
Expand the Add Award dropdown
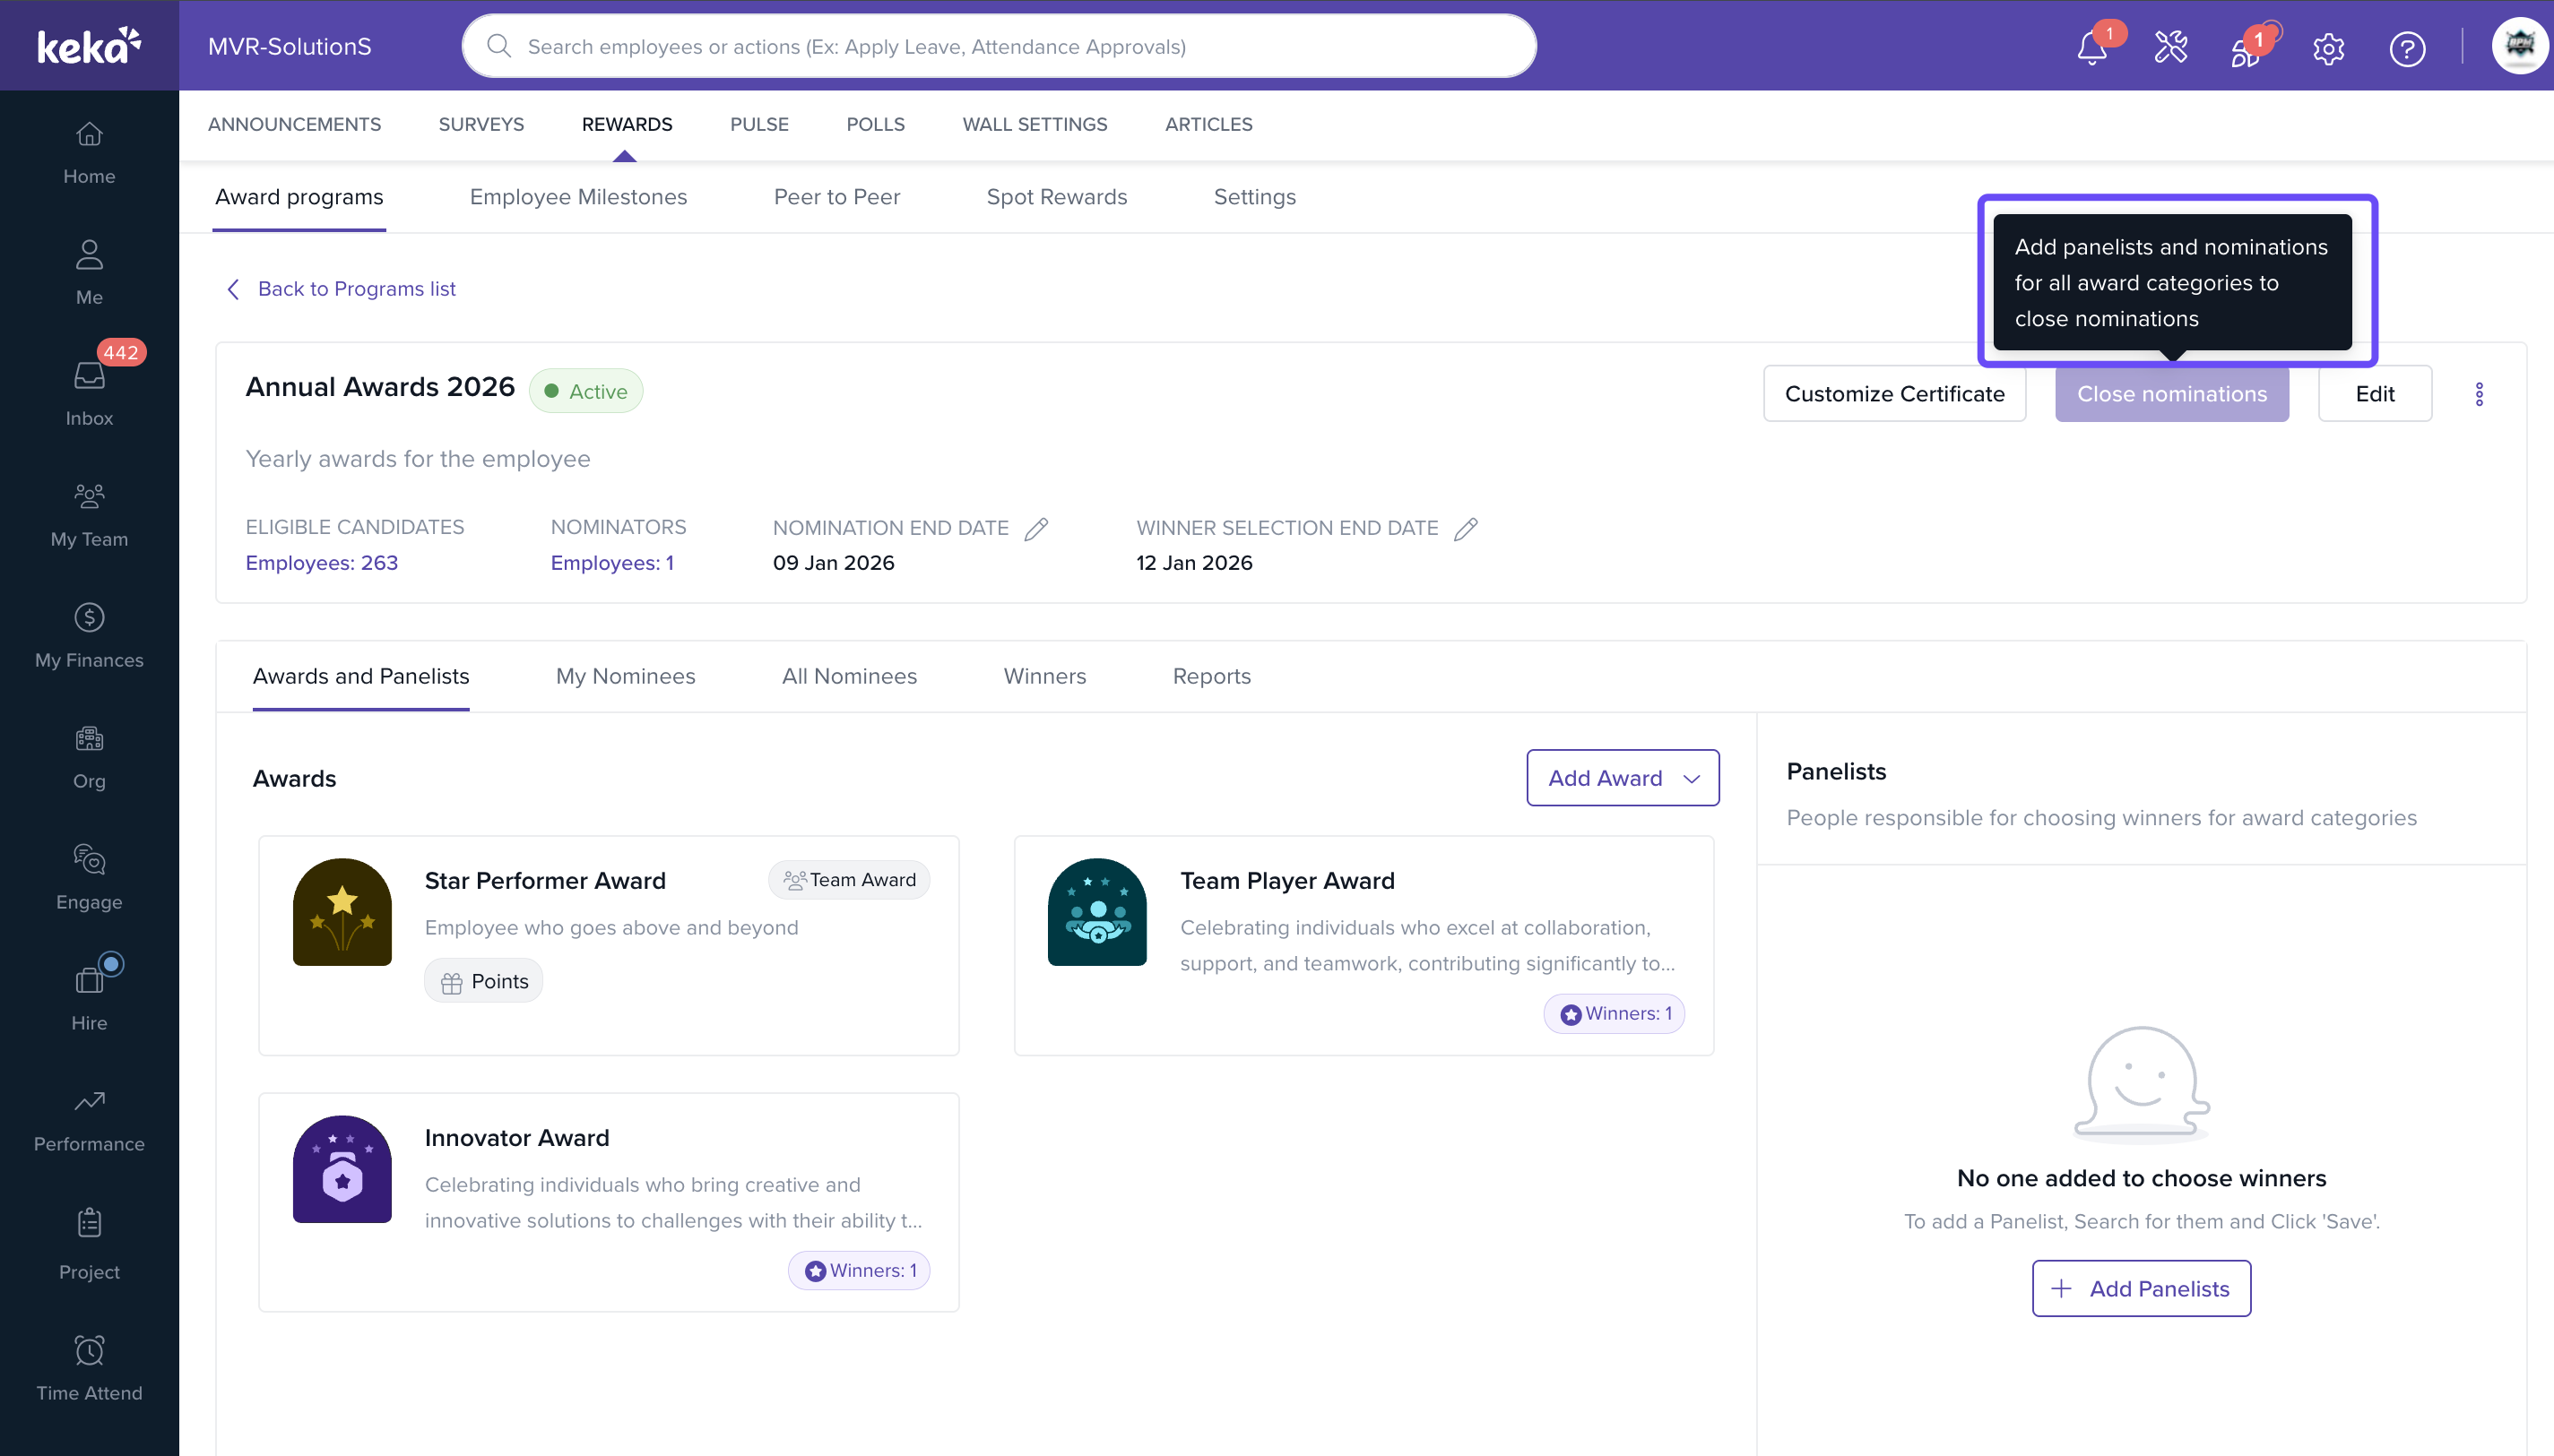(1622, 778)
